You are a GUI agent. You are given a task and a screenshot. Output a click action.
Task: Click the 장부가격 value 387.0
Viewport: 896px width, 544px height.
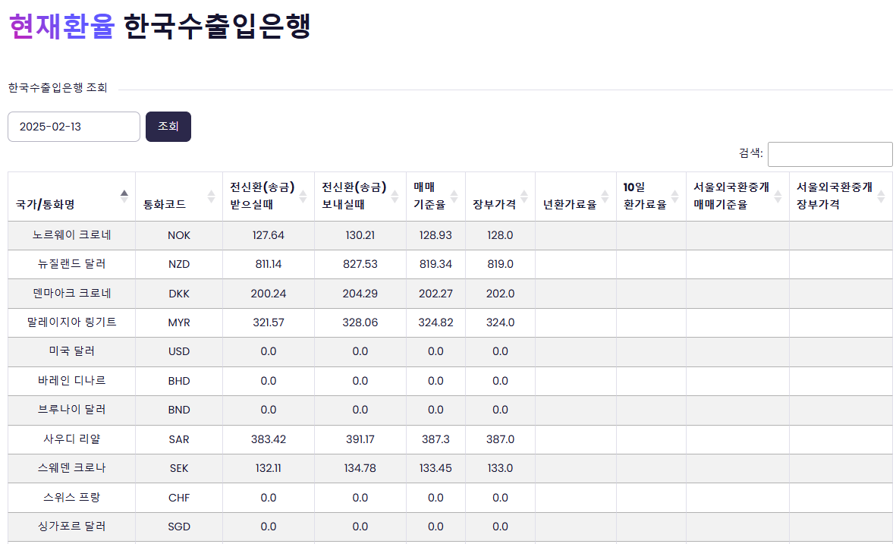[x=500, y=439]
